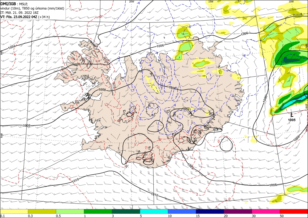Click the 'IT: Mið. 21. 09. 2022 18Z' line

click(19, 13)
